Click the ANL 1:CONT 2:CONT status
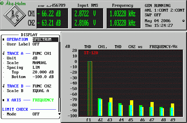This screenshot has width=187, height=123. (165, 10)
